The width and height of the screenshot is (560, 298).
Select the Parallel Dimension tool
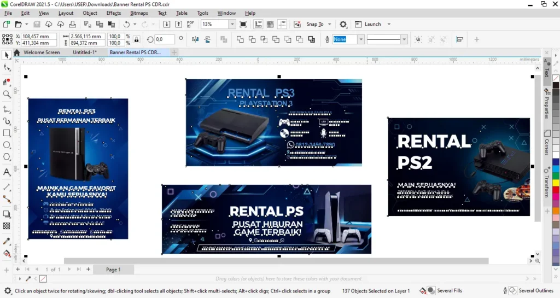(x=7, y=187)
